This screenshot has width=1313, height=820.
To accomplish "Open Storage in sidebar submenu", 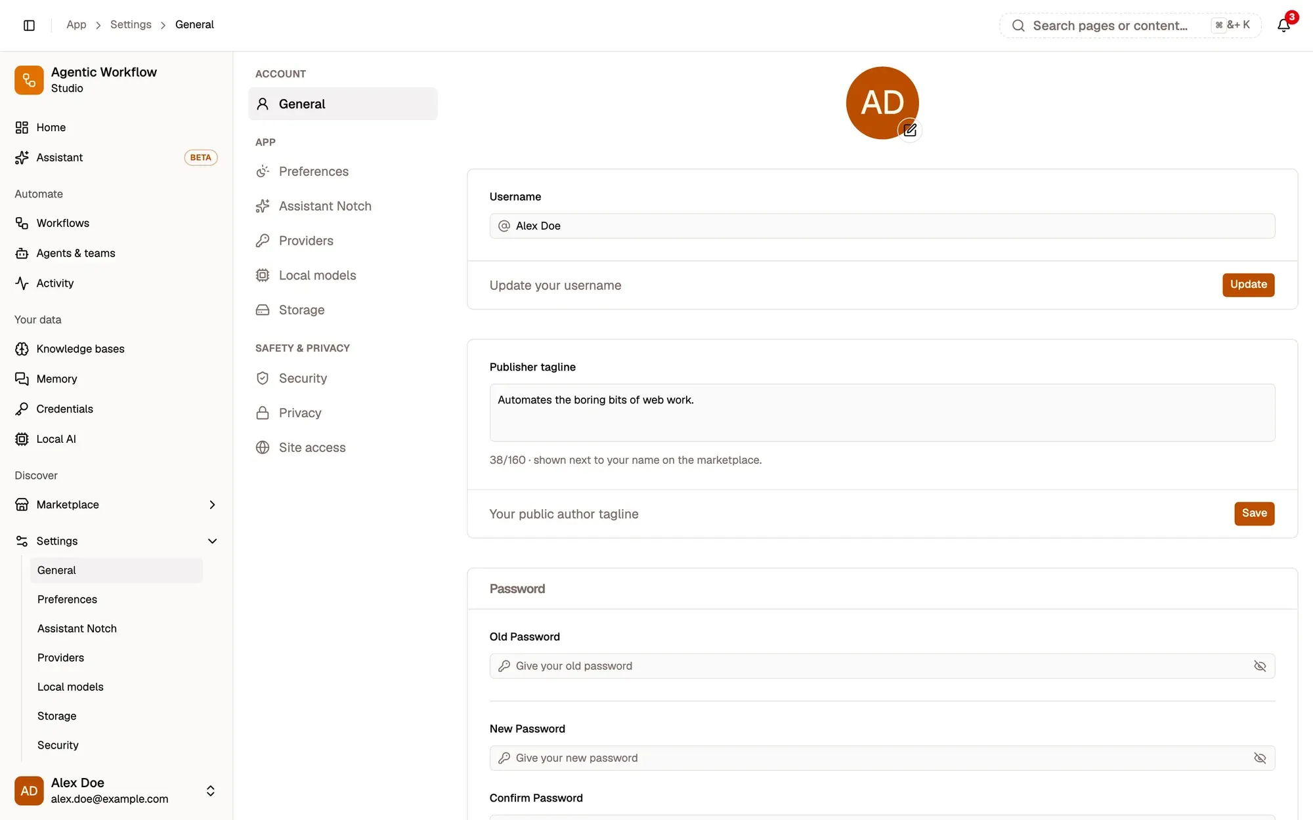I will [116, 716].
